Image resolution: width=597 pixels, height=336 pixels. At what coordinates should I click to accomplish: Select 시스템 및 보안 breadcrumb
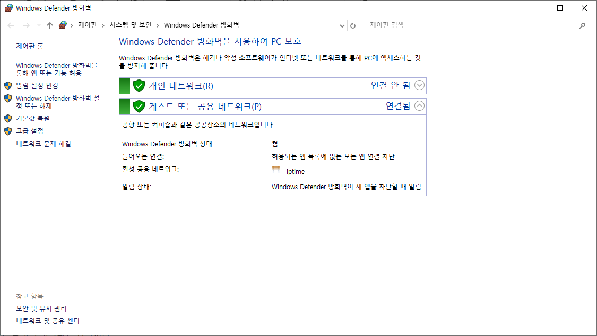[131, 25]
